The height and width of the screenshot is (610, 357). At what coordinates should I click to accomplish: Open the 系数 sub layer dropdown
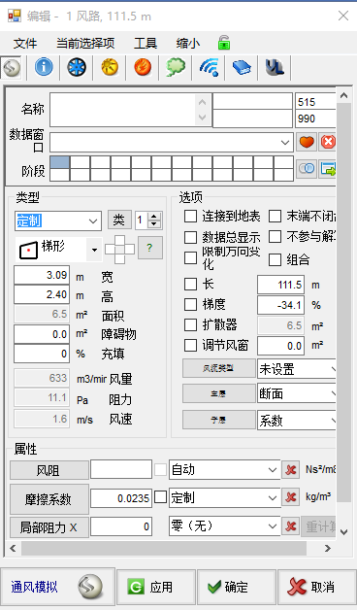[x=296, y=421]
